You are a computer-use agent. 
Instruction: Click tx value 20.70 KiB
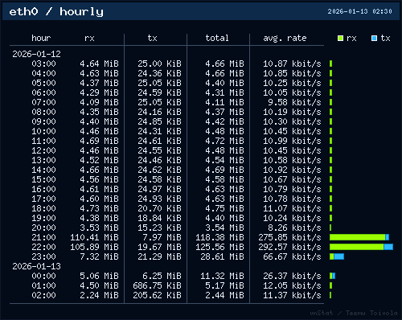point(159,208)
